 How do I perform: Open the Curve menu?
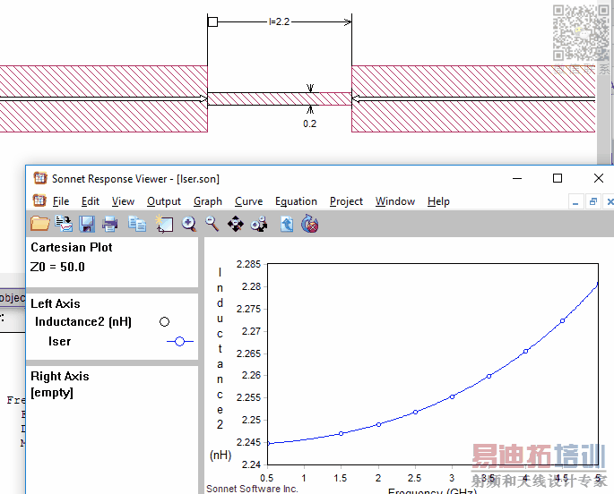(248, 201)
